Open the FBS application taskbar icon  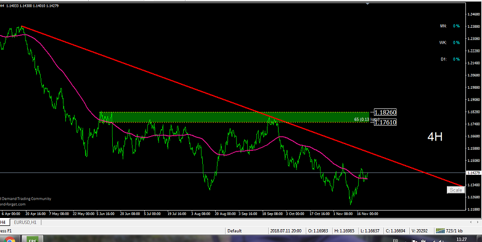[x=32, y=240]
